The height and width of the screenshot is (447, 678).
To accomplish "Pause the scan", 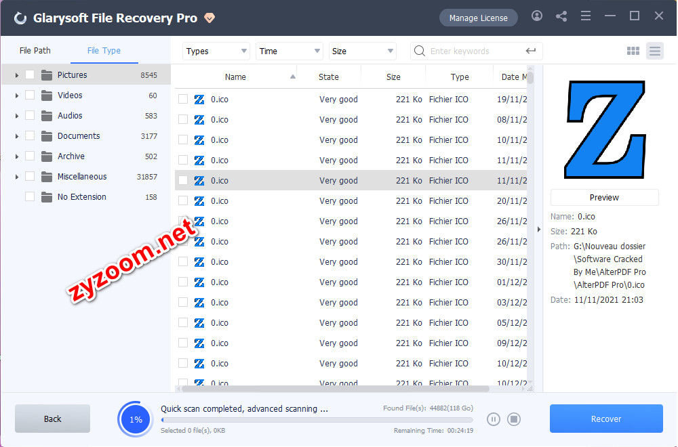I will pos(494,419).
